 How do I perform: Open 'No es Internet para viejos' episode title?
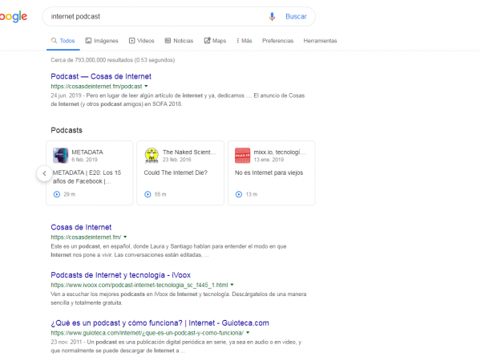(x=269, y=172)
